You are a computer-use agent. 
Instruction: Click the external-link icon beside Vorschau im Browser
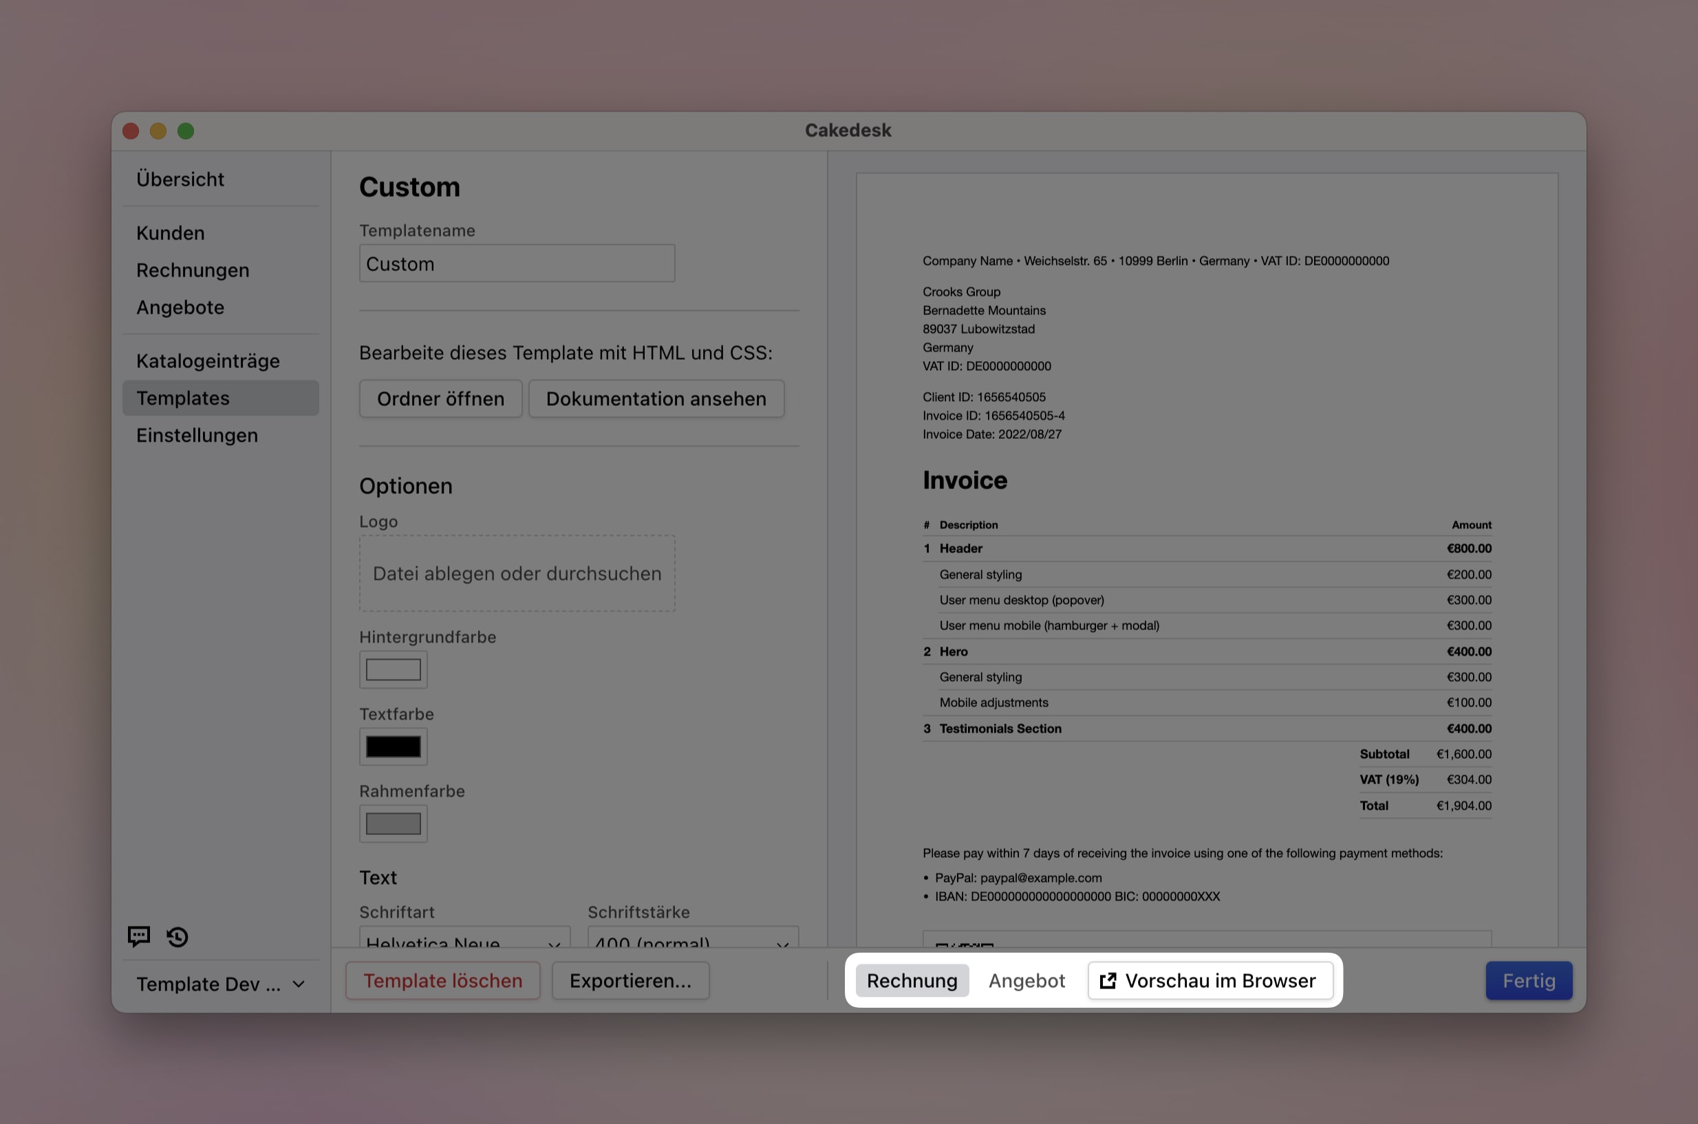pyautogui.click(x=1107, y=980)
